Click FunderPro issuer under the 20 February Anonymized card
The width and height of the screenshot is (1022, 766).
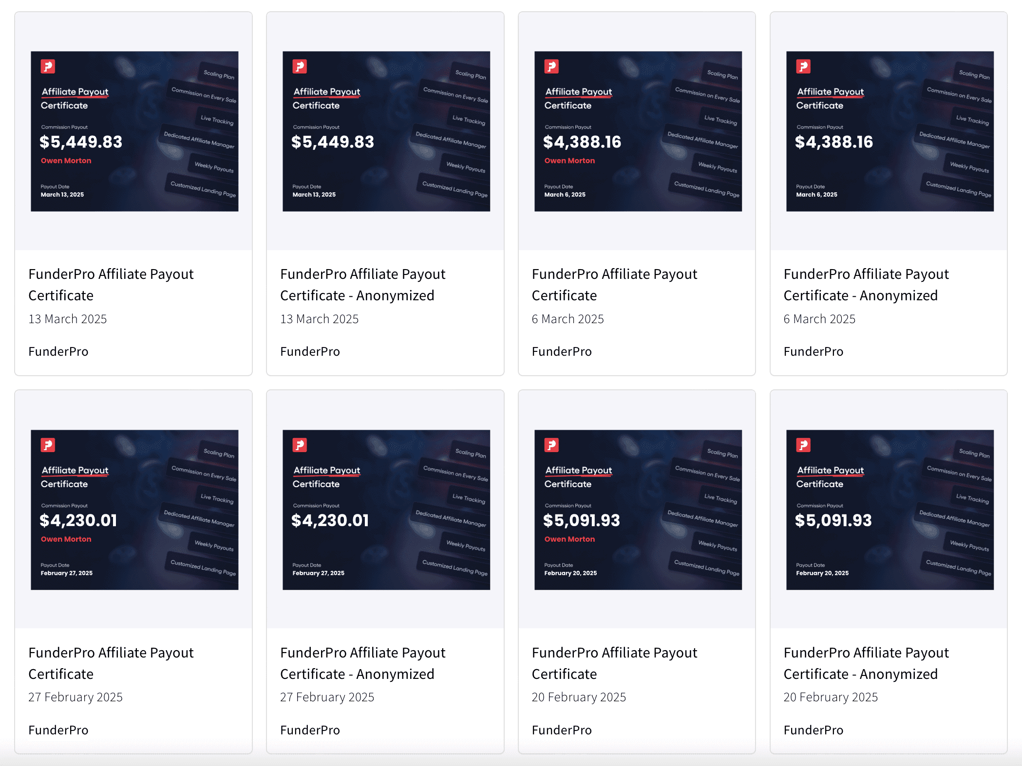click(x=814, y=730)
